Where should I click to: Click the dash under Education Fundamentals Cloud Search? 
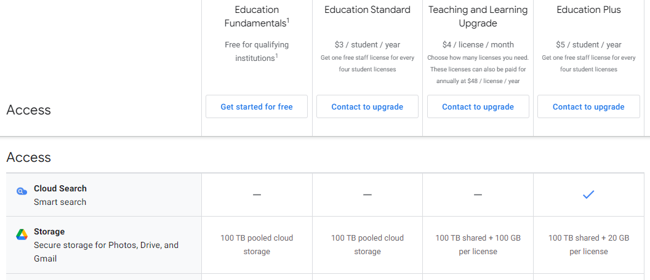(257, 194)
